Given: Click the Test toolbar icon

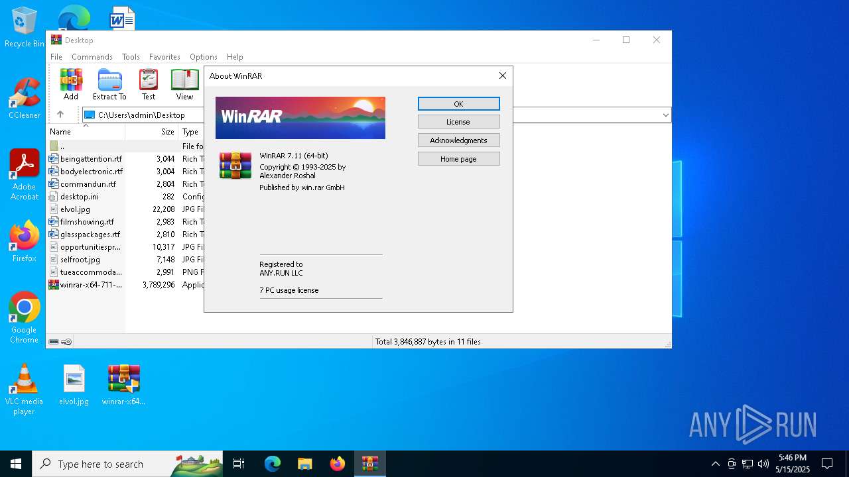Looking at the screenshot, I should point(149,84).
